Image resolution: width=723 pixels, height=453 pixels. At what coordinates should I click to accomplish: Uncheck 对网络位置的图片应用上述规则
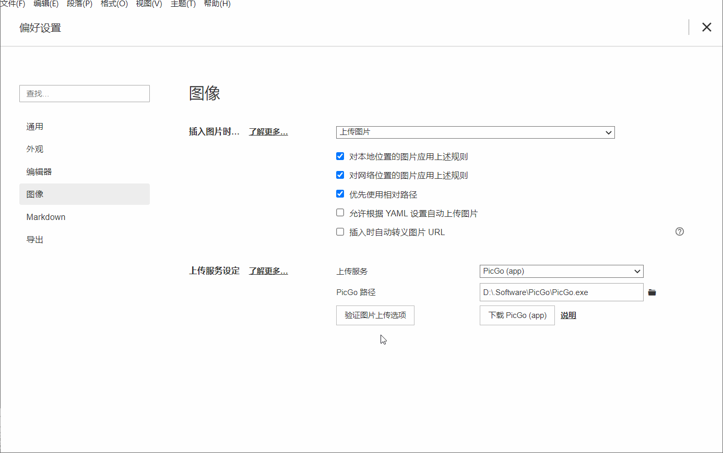click(x=340, y=175)
